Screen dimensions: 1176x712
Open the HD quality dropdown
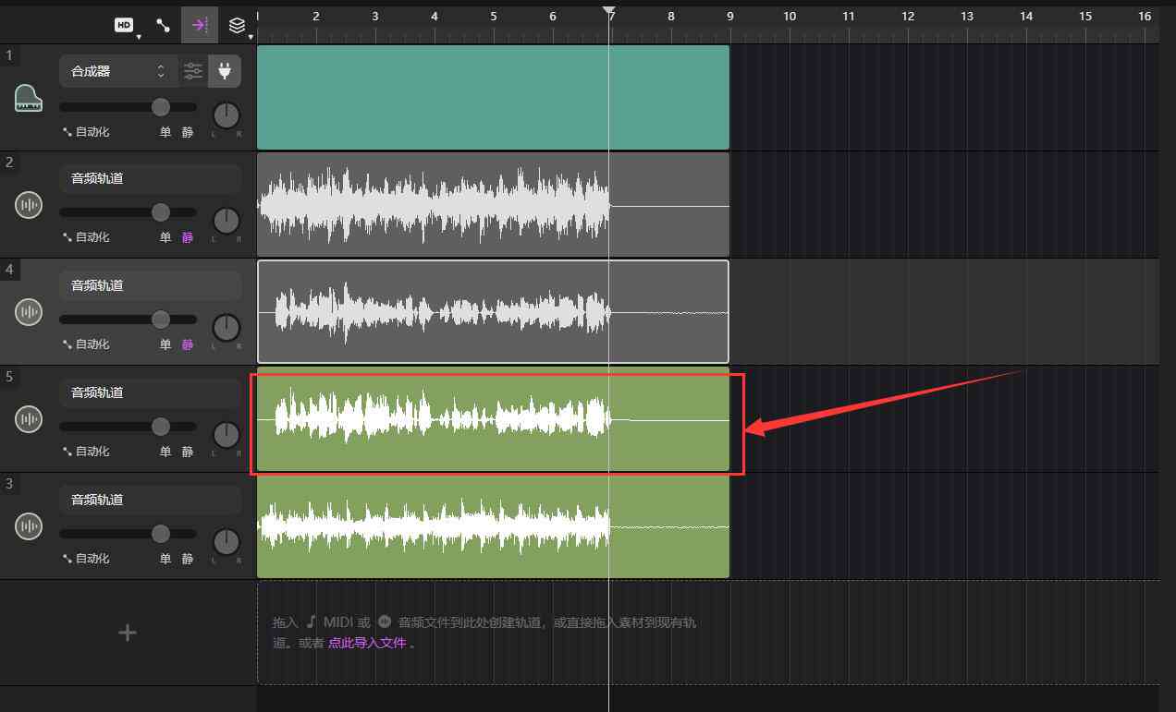pyautogui.click(x=127, y=26)
